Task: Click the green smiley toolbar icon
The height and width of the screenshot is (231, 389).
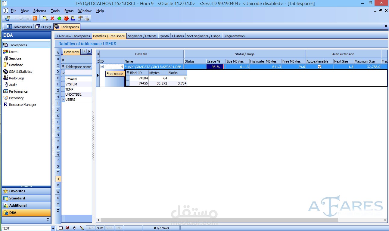Action: coord(59,18)
